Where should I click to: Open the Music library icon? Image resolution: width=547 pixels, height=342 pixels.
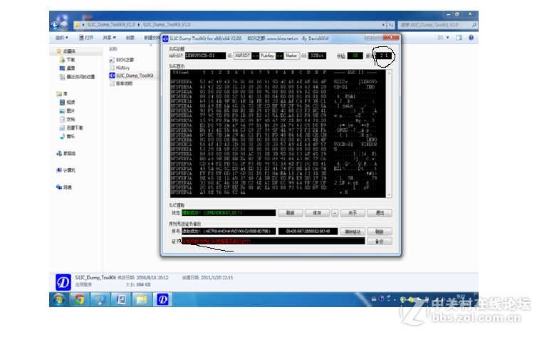tap(62, 136)
